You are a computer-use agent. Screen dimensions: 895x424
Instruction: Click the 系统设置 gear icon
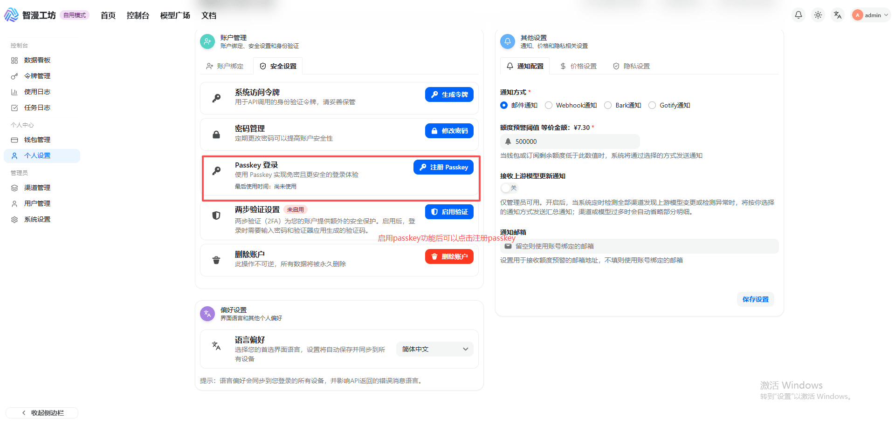point(14,220)
